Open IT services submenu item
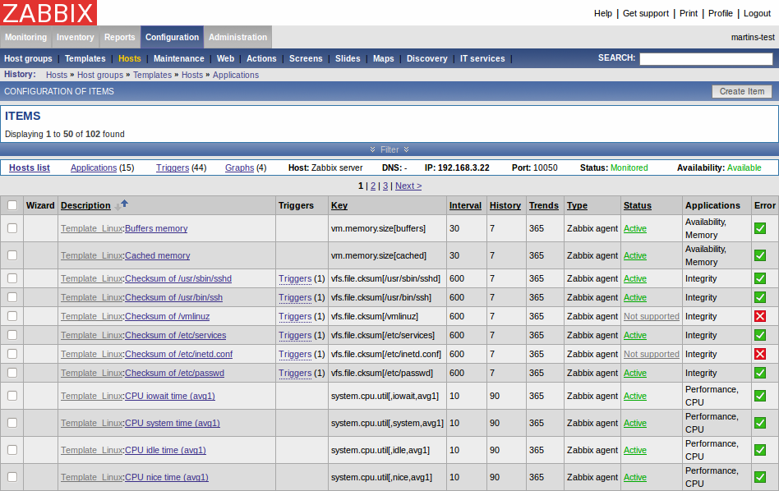This screenshot has width=779, height=491. (x=482, y=58)
